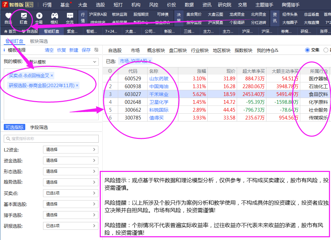This screenshot has width=331, height=240.
Task: Open 可转债 in the quotes toolbar
Action: pos(163,14)
